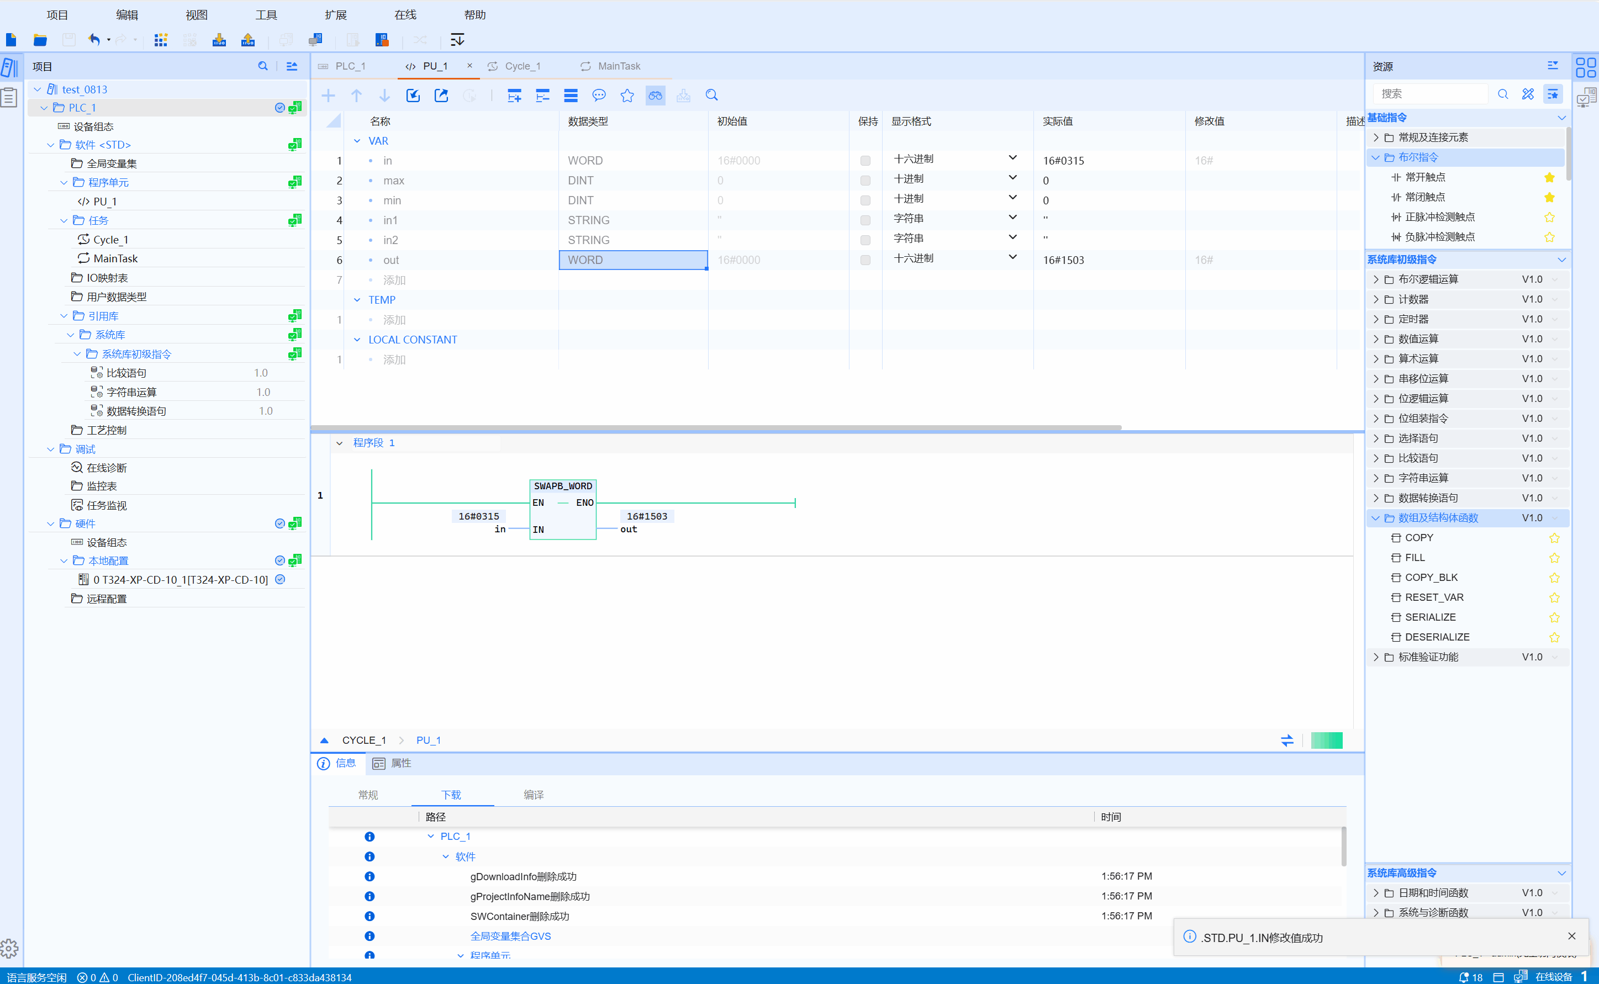Switch to the MainTask tab
The width and height of the screenshot is (1599, 984).
click(618, 66)
